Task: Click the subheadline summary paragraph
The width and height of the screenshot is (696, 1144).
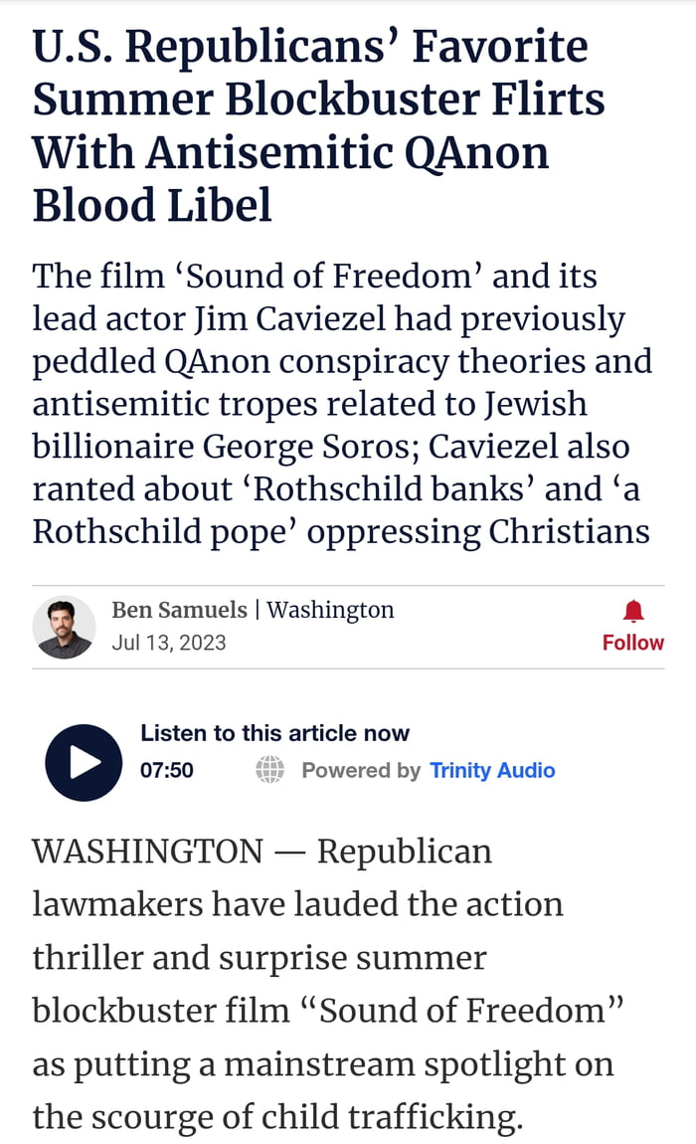Action: [338, 404]
